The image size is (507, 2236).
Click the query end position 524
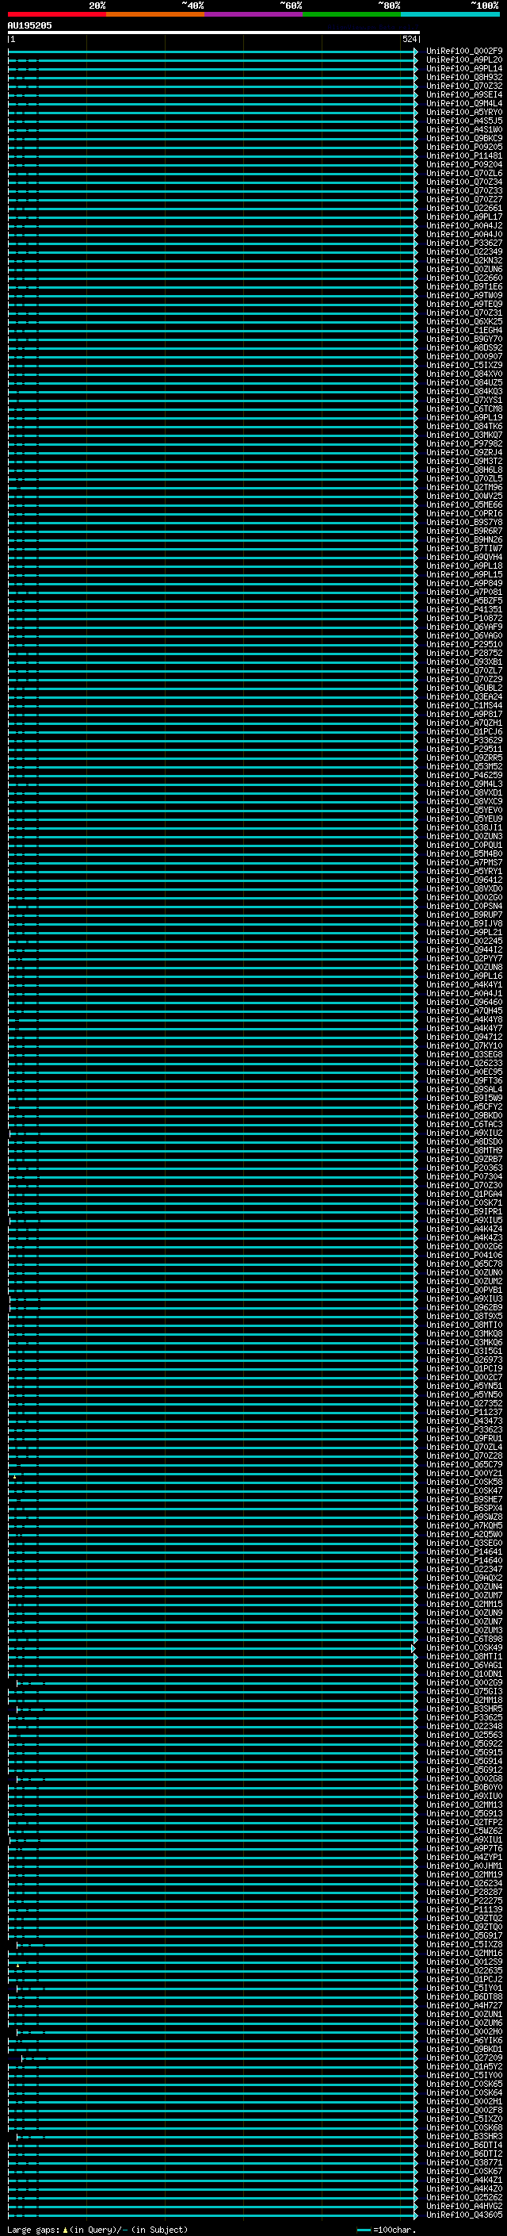(410, 39)
